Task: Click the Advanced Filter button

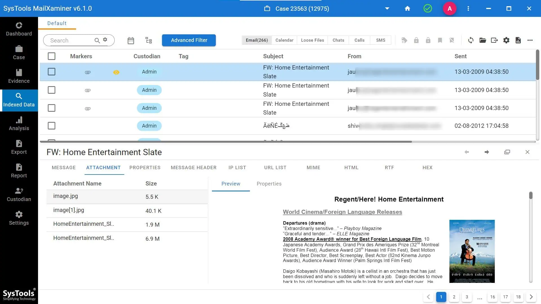Action: pyautogui.click(x=189, y=40)
